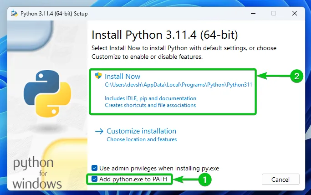Uncheck Add python.exe to PATH checkbox
This screenshot has height=195, width=311.
94,179
